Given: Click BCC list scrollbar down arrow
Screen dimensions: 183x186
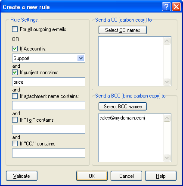Looking at the screenshot, I should pos(167,158).
